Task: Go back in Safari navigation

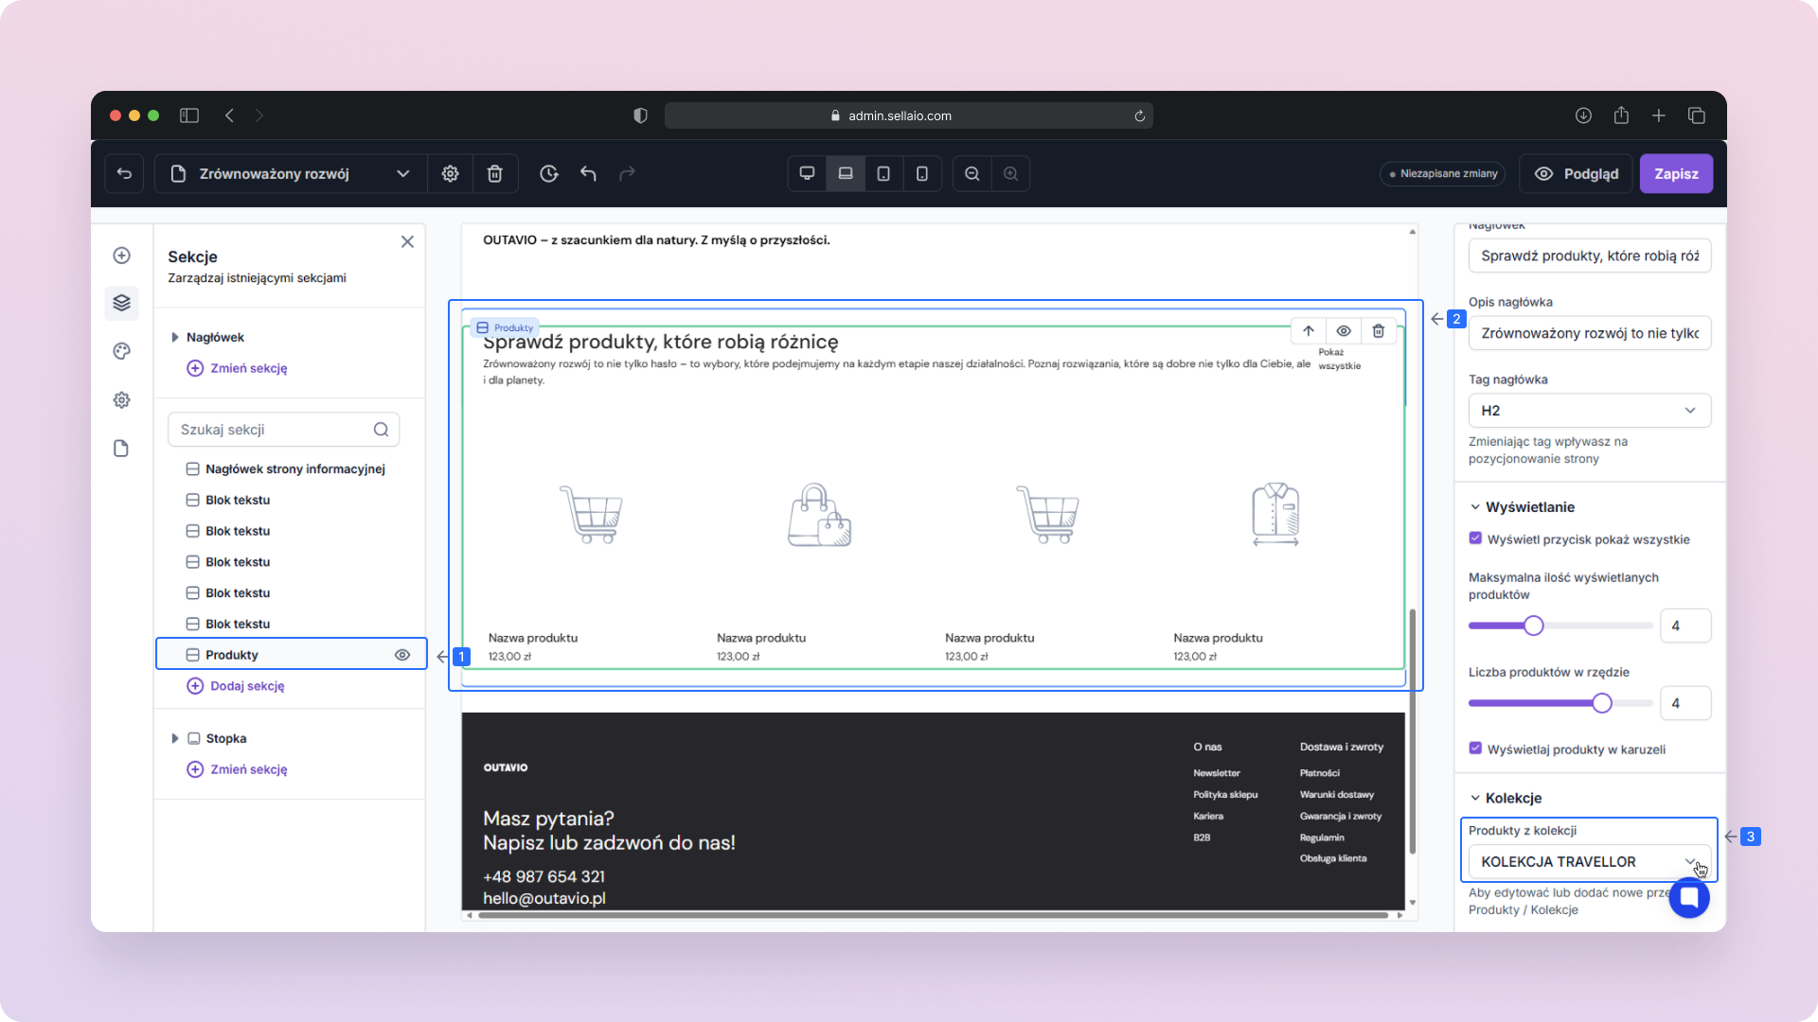Action: click(229, 115)
